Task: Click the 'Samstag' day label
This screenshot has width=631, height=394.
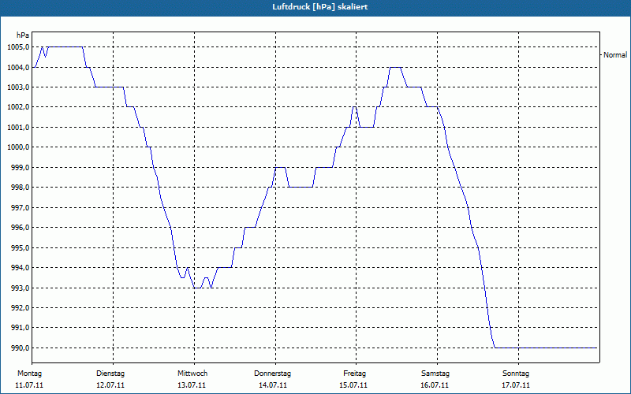Action: click(x=435, y=374)
